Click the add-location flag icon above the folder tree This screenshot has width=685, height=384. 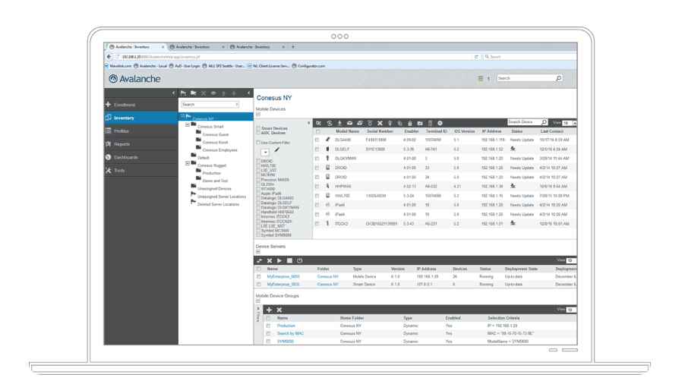pos(184,93)
